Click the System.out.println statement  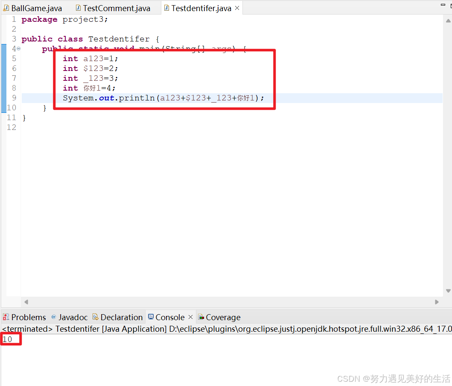click(163, 98)
